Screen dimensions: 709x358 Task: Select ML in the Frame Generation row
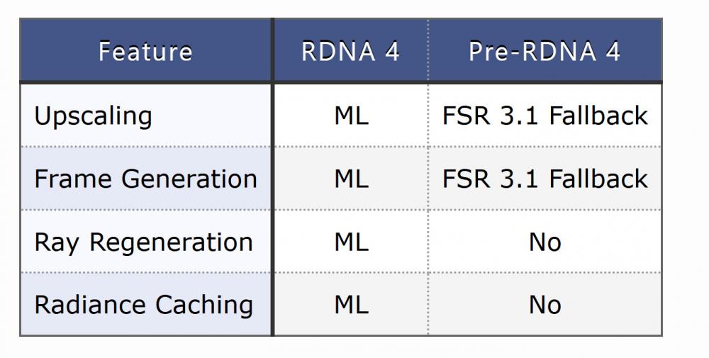pos(351,179)
